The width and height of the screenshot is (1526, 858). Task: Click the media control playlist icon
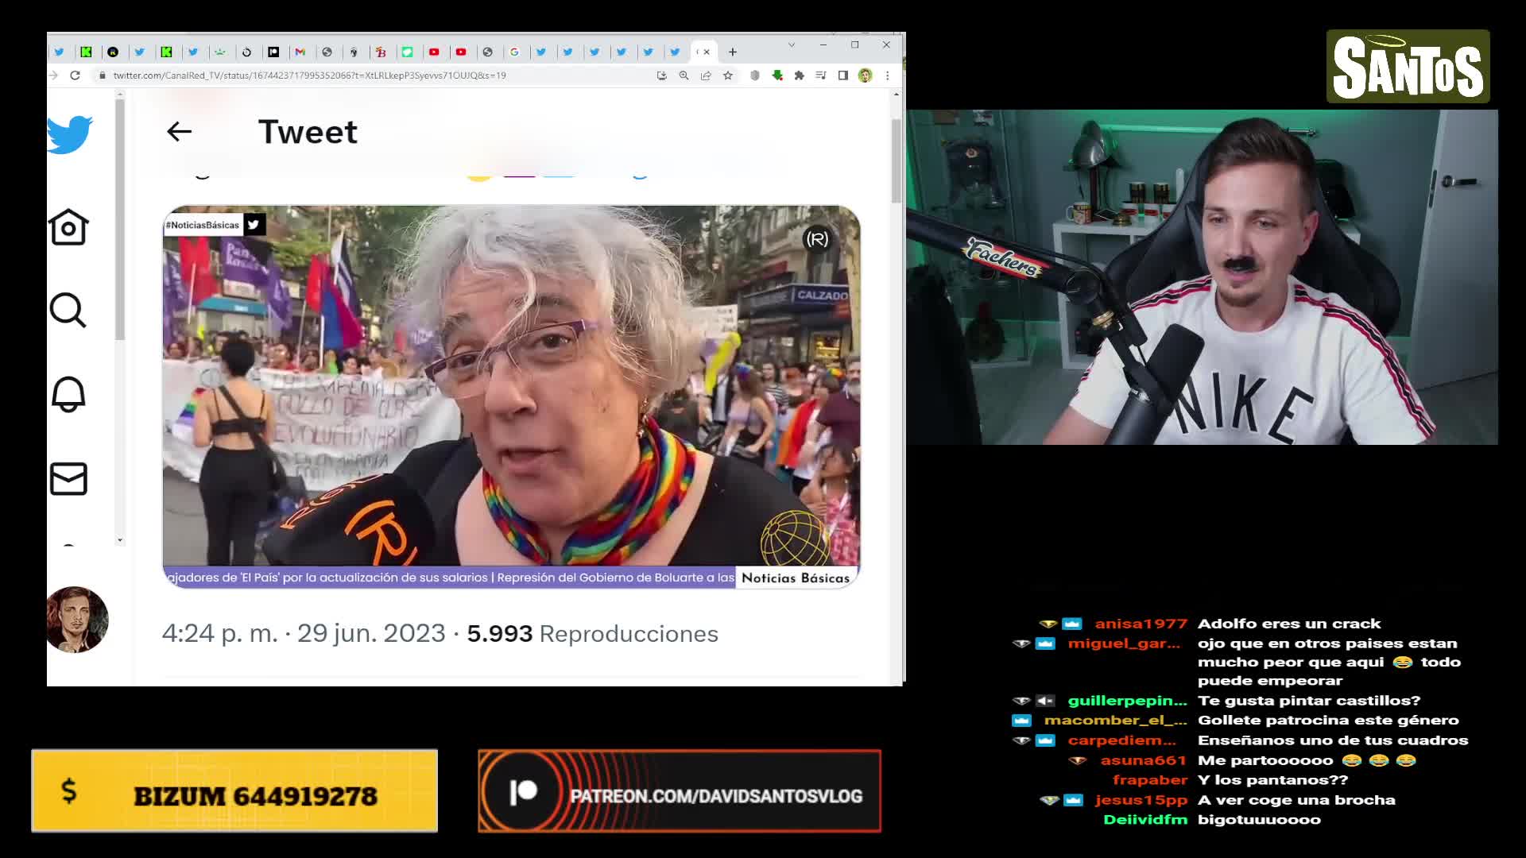pyautogui.click(x=821, y=75)
